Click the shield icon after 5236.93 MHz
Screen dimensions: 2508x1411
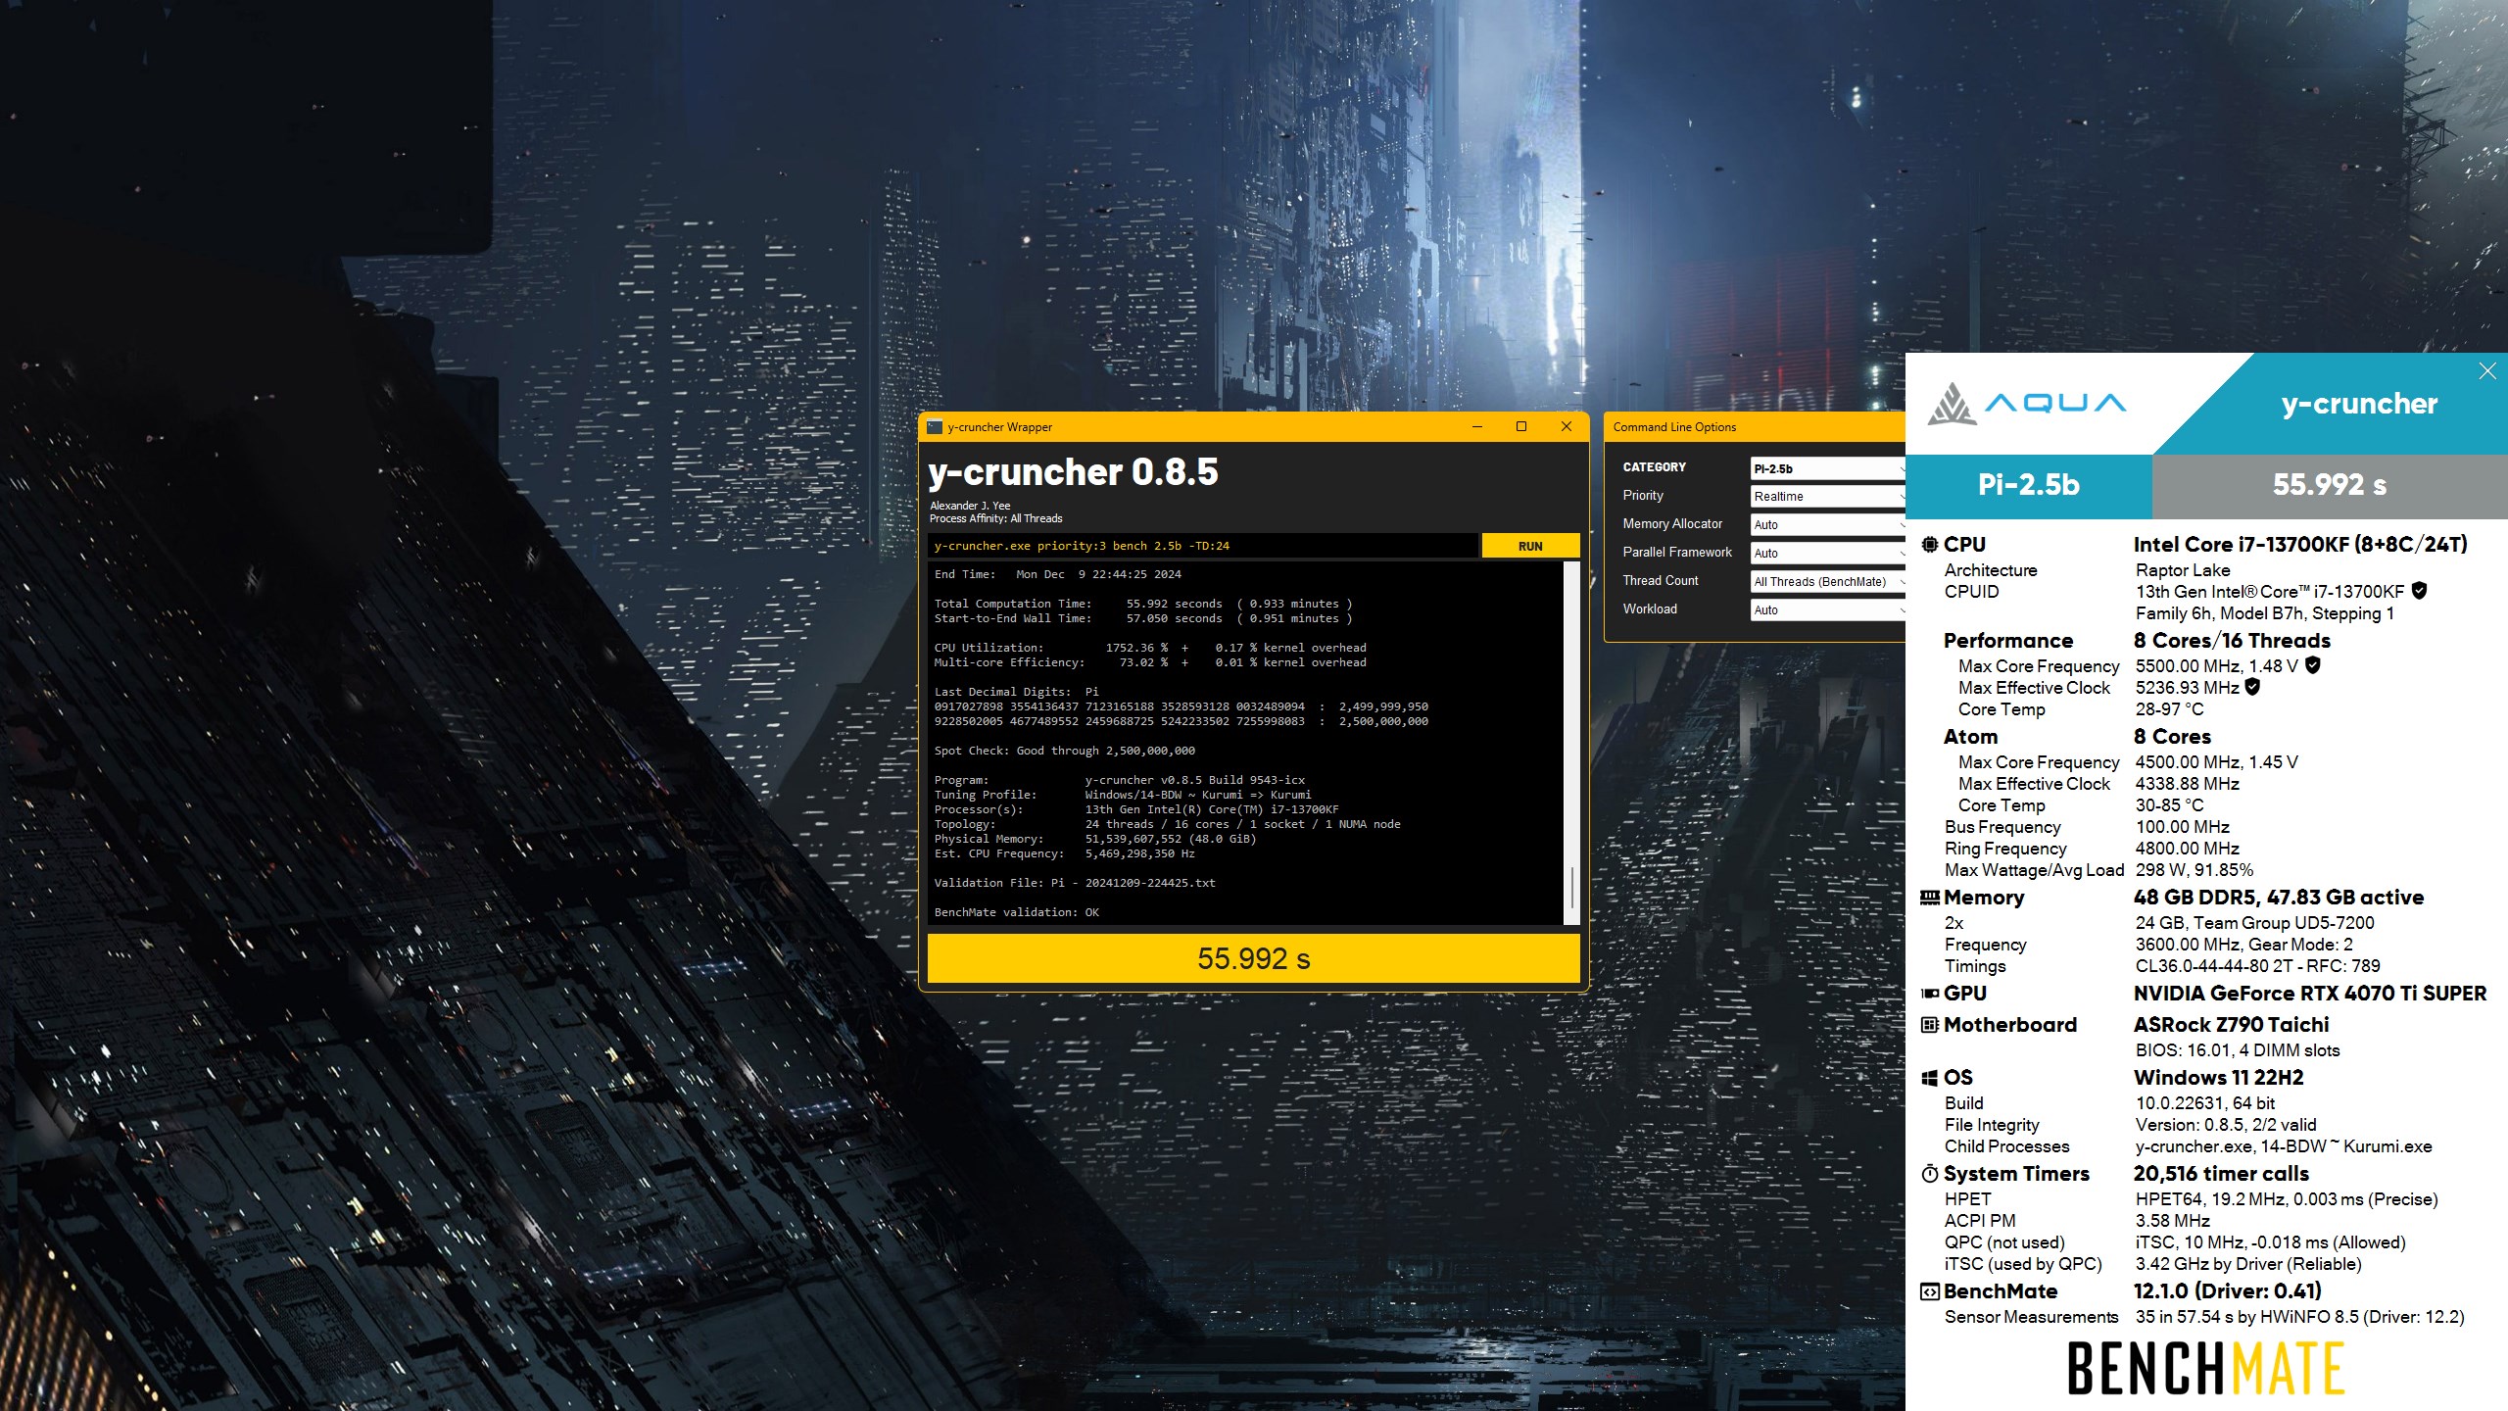[x=2252, y=687]
